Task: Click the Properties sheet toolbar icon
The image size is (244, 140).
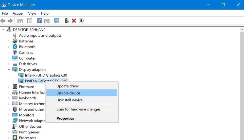Action: (x=30, y=21)
